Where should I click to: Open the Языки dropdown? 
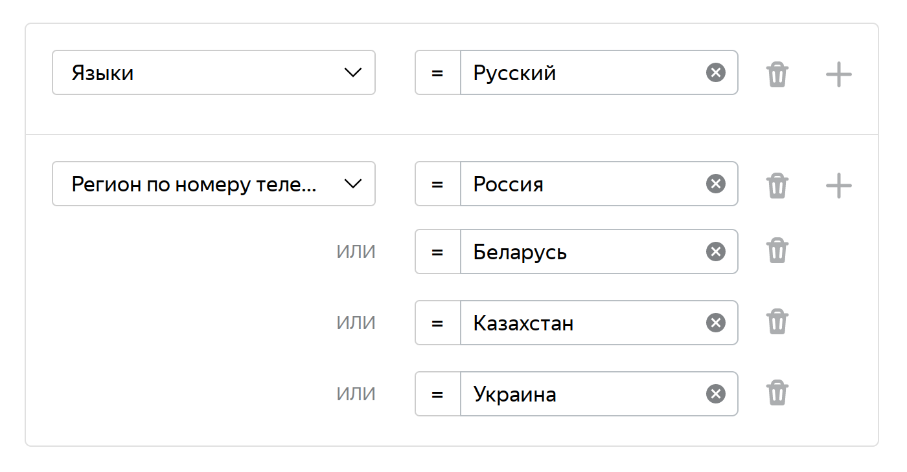[214, 72]
